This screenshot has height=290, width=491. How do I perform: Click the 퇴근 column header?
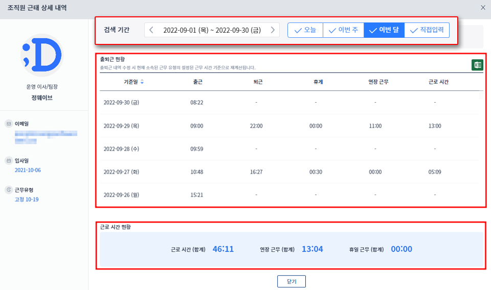258,82
